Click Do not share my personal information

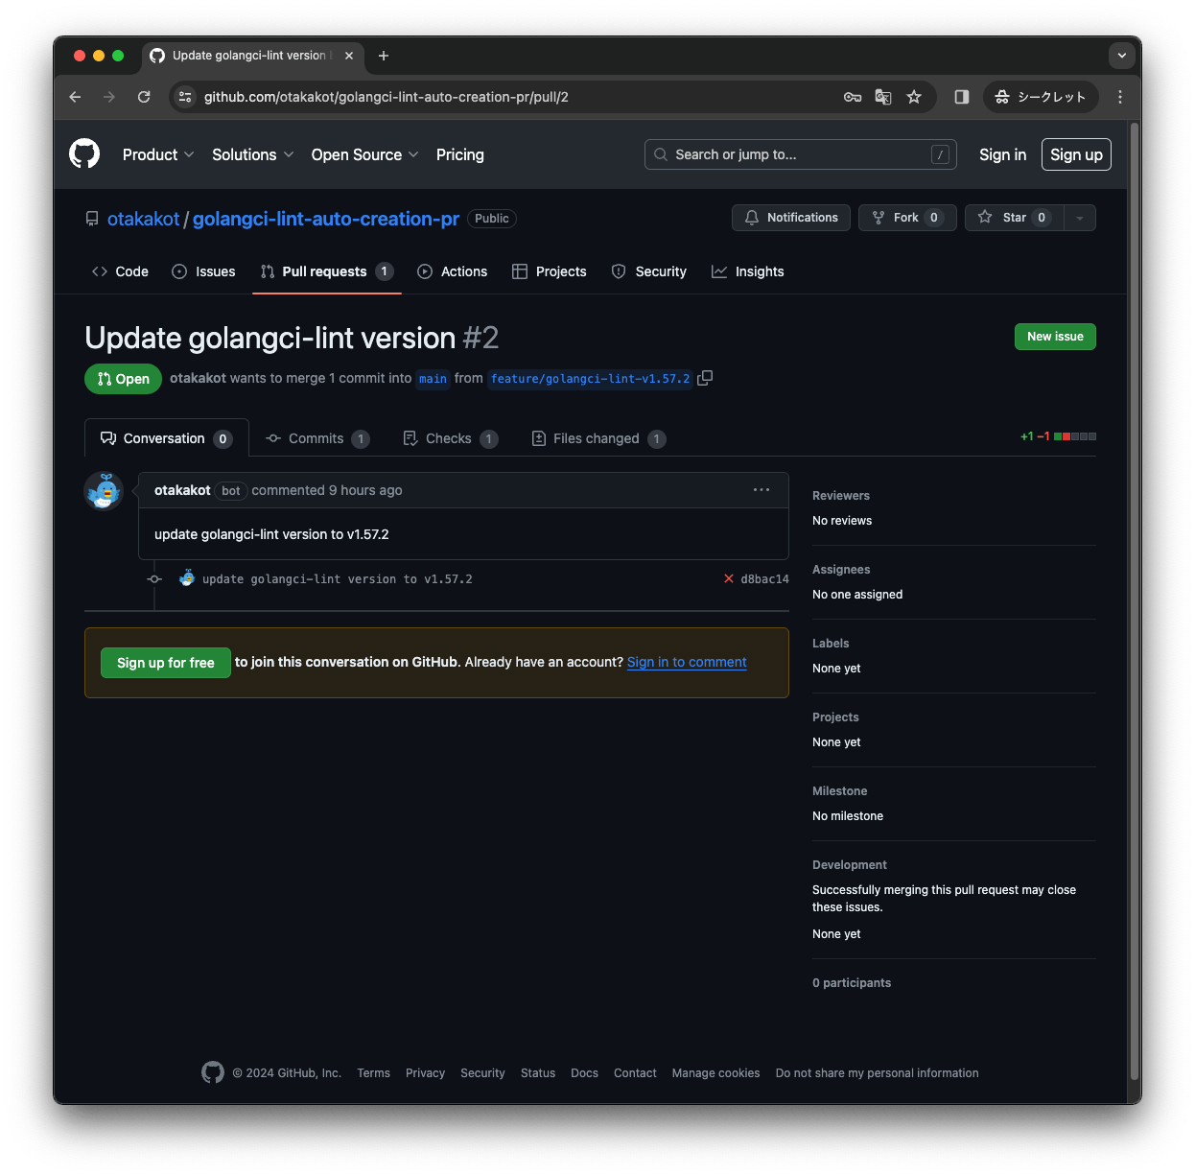click(x=877, y=1073)
